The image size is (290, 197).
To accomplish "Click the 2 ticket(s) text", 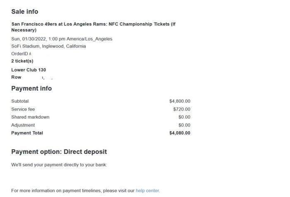I will (x=22, y=61).
